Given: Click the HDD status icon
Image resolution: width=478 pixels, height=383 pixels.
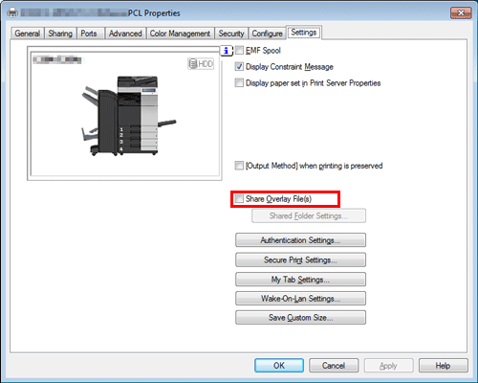Looking at the screenshot, I should (201, 64).
